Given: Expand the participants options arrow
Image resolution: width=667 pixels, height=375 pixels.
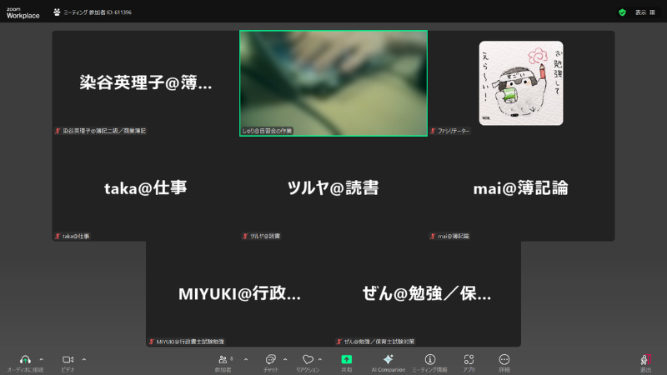Looking at the screenshot, I should [x=246, y=360].
